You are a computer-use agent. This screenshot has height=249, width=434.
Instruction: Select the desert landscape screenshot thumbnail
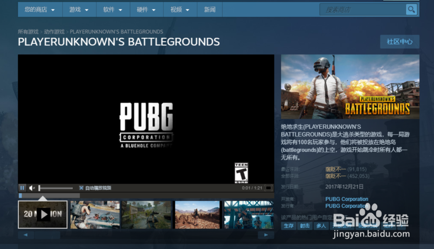(197, 215)
